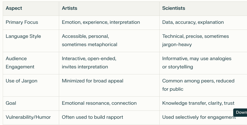Click the "Knowledge transfer, clarity, trust" cell

click(x=198, y=103)
